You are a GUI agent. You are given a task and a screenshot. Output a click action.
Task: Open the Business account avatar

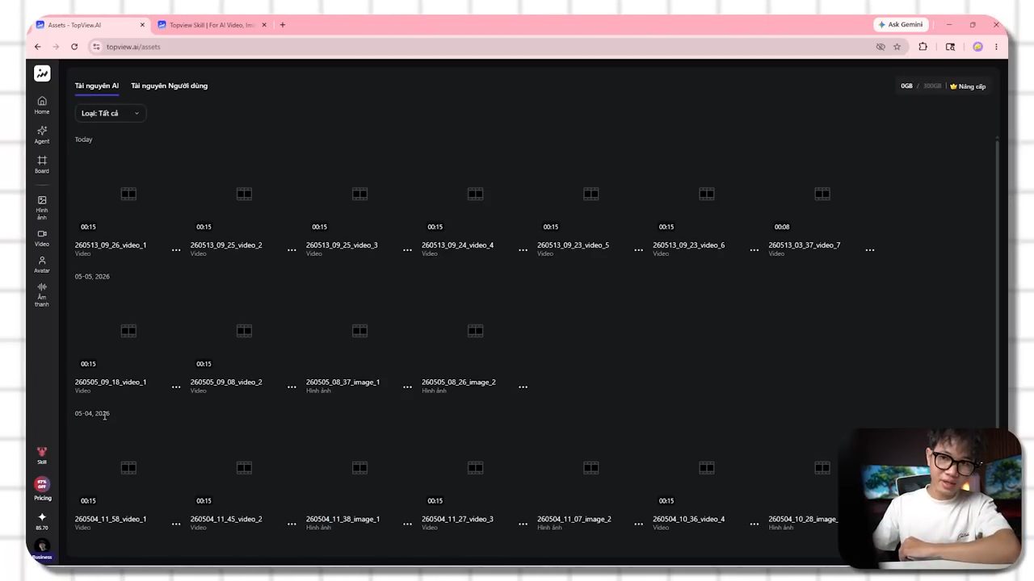click(x=42, y=548)
